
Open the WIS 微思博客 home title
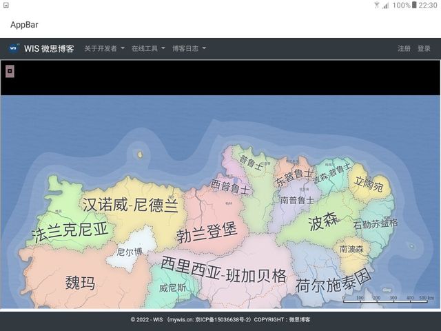pyautogui.click(x=49, y=49)
